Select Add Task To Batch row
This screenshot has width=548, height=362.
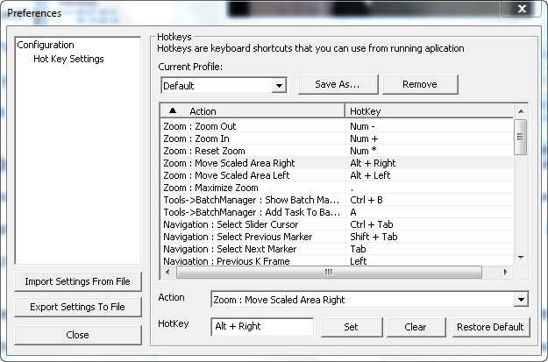[x=338, y=212]
